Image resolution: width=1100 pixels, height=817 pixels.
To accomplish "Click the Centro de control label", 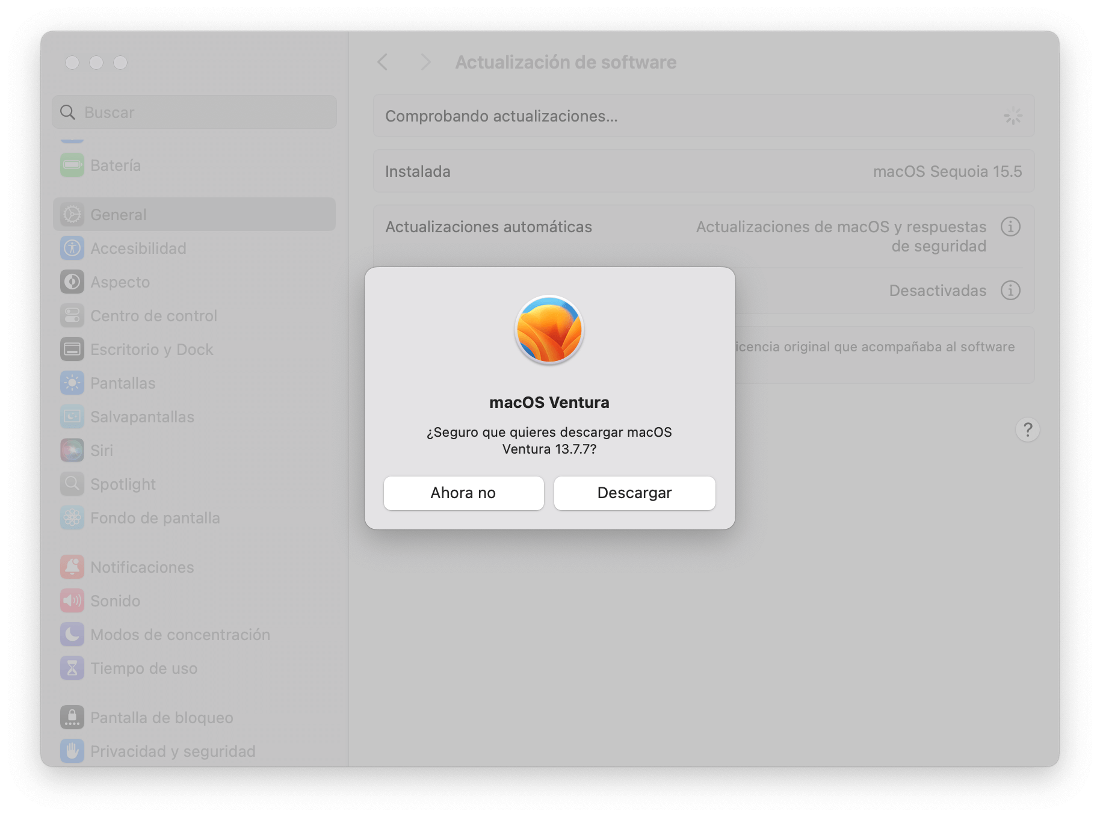I will point(153,316).
